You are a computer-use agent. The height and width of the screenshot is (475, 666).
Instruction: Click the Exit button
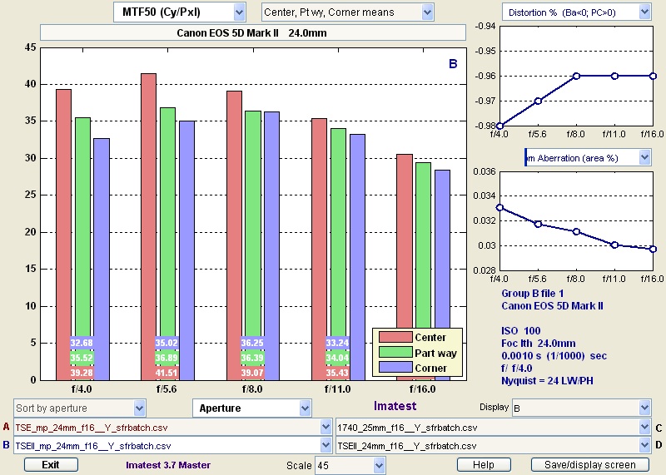pos(51,464)
